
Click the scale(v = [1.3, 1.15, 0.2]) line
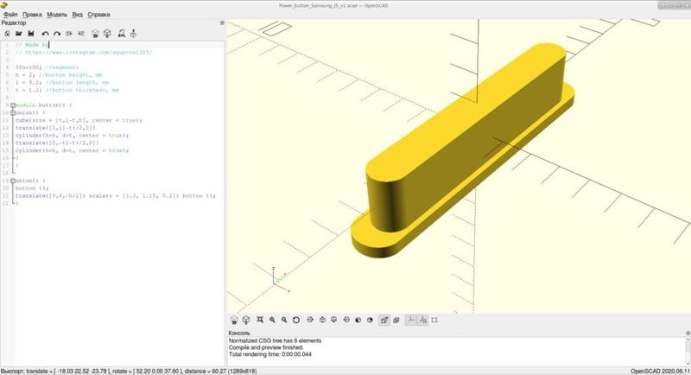(x=116, y=195)
